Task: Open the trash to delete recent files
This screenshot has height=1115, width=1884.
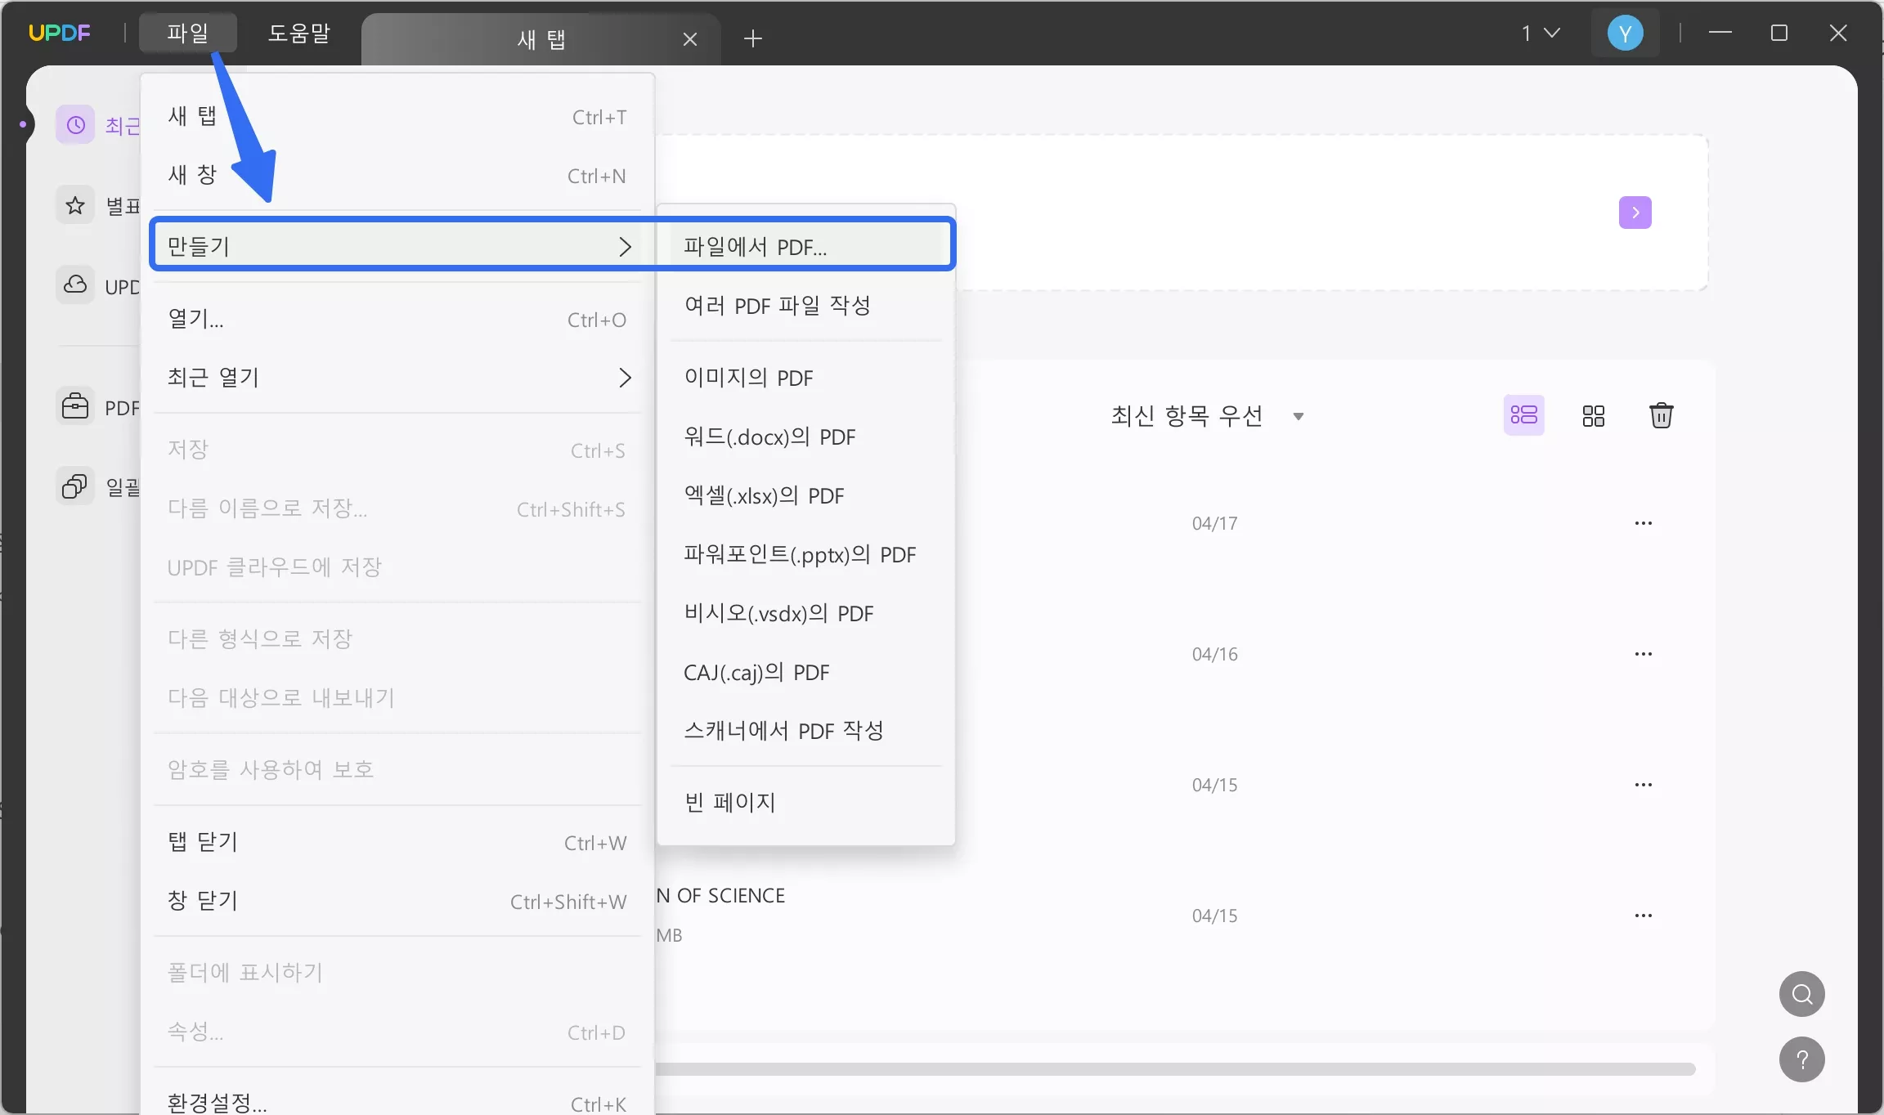Action: 1662,415
